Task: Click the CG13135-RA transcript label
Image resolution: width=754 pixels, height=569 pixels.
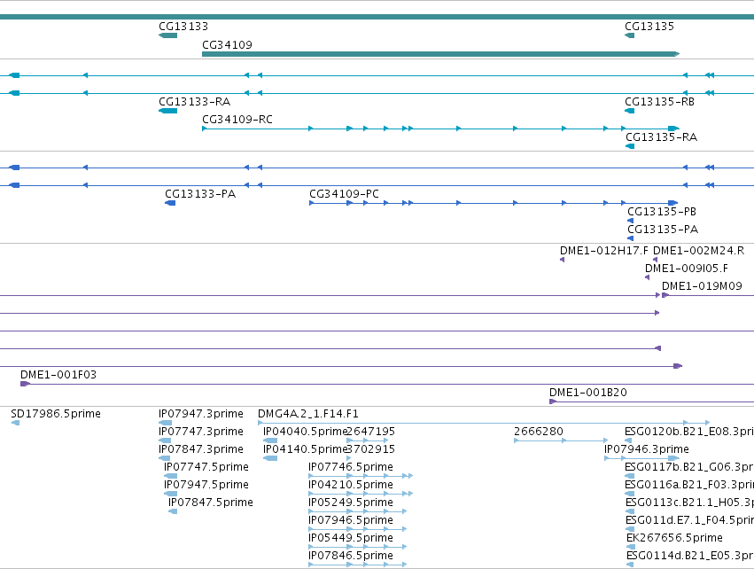Action: point(661,137)
